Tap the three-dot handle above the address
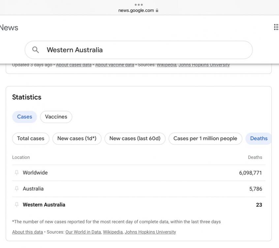 [139, 5]
